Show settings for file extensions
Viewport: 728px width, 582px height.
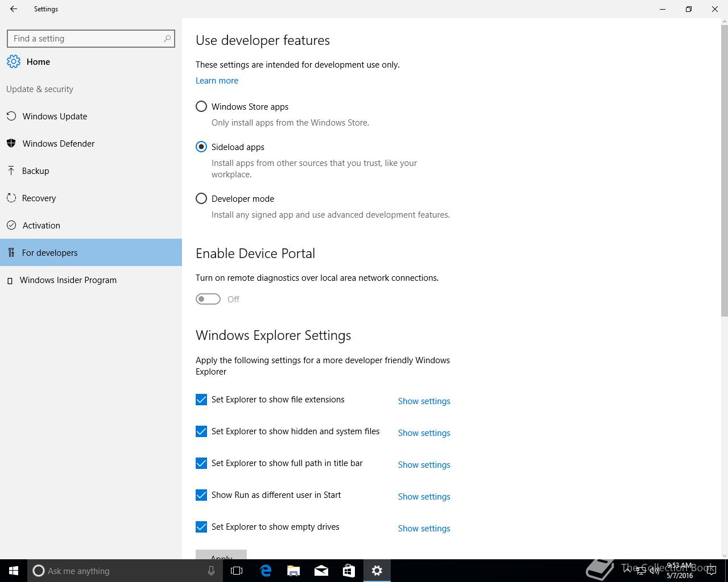pyautogui.click(x=424, y=401)
